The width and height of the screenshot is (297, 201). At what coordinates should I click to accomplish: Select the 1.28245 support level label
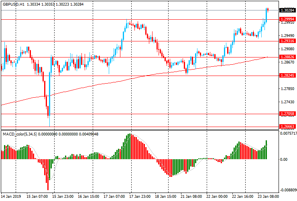click(288, 75)
